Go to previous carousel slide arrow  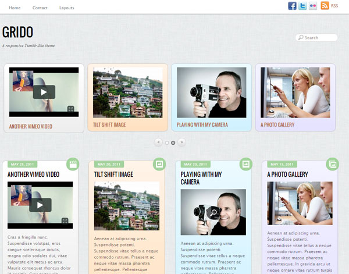[158, 142]
